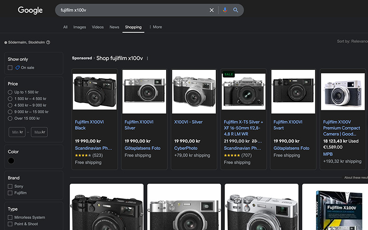Click the MPB used X100V thumbnail
Image resolution: width=368 pixels, height=230 pixels.
click(x=343, y=92)
